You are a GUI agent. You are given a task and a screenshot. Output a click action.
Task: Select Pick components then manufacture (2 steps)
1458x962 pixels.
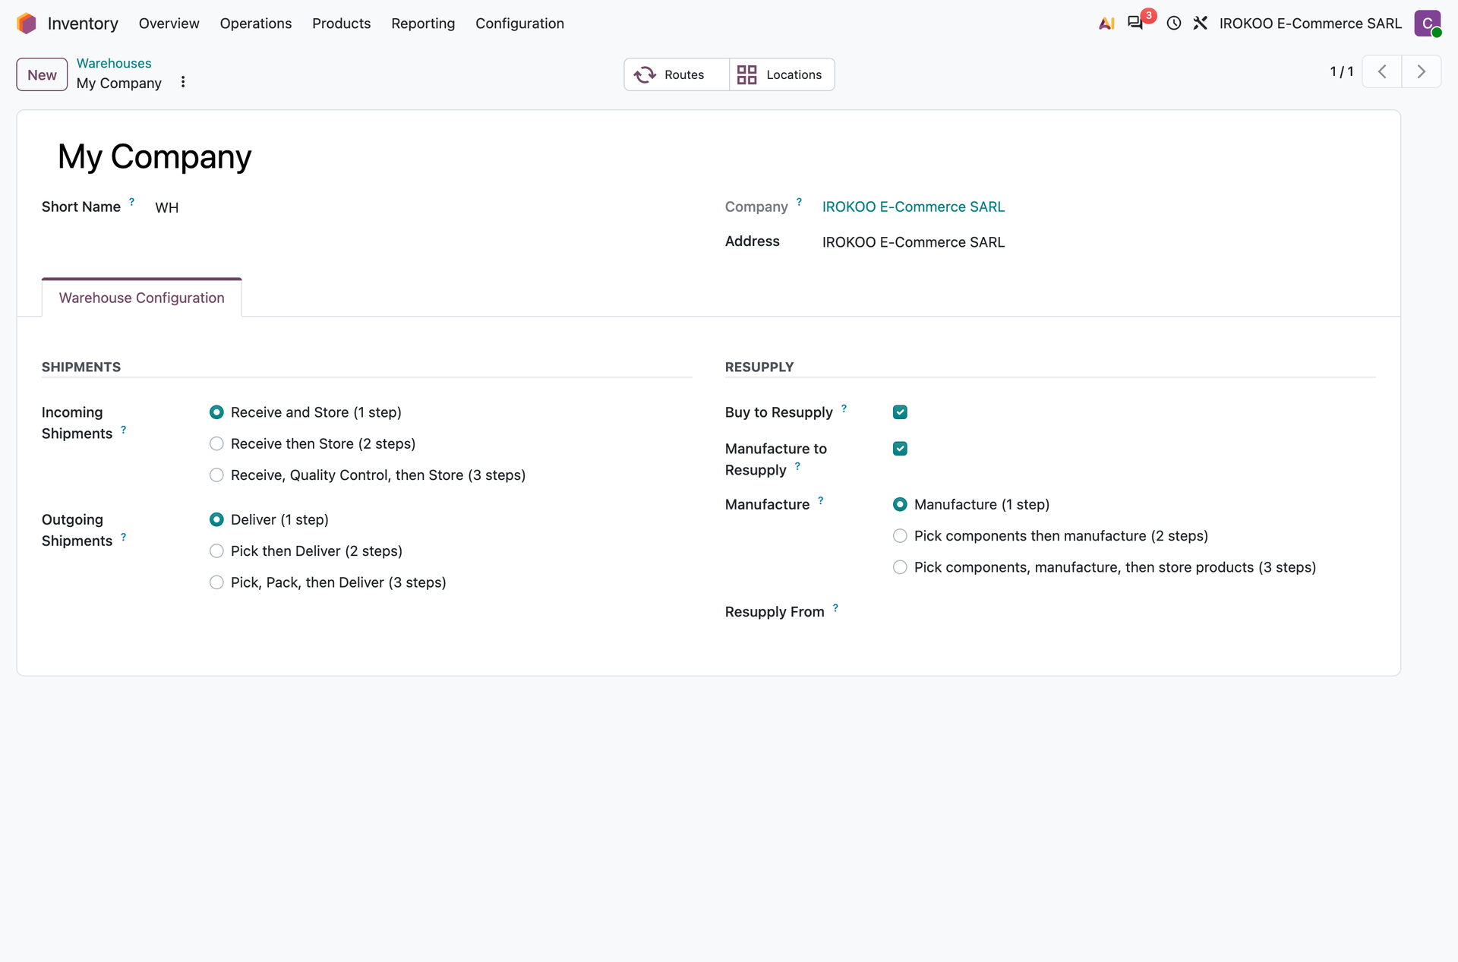coord(901,536)
